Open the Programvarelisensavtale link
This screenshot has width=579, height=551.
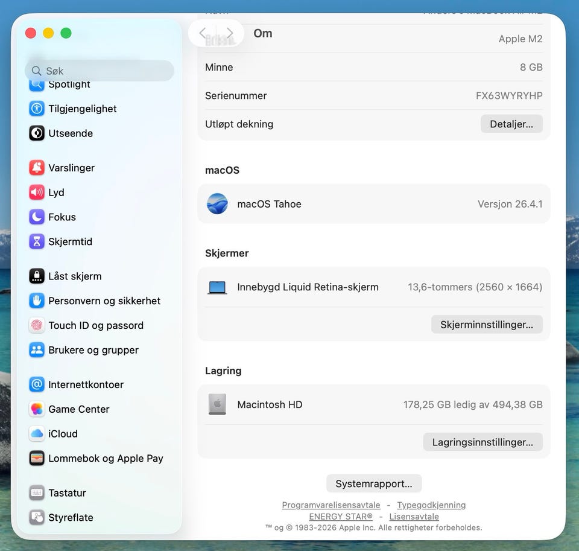pos(331,505)
